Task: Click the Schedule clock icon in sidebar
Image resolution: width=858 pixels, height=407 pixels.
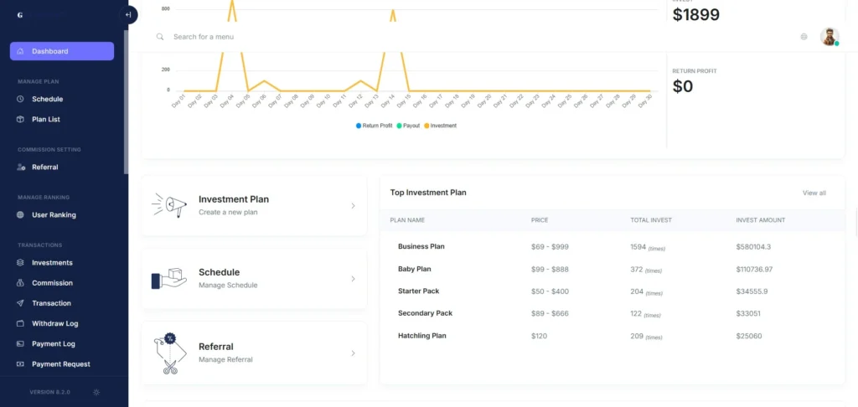Action: 20,99
